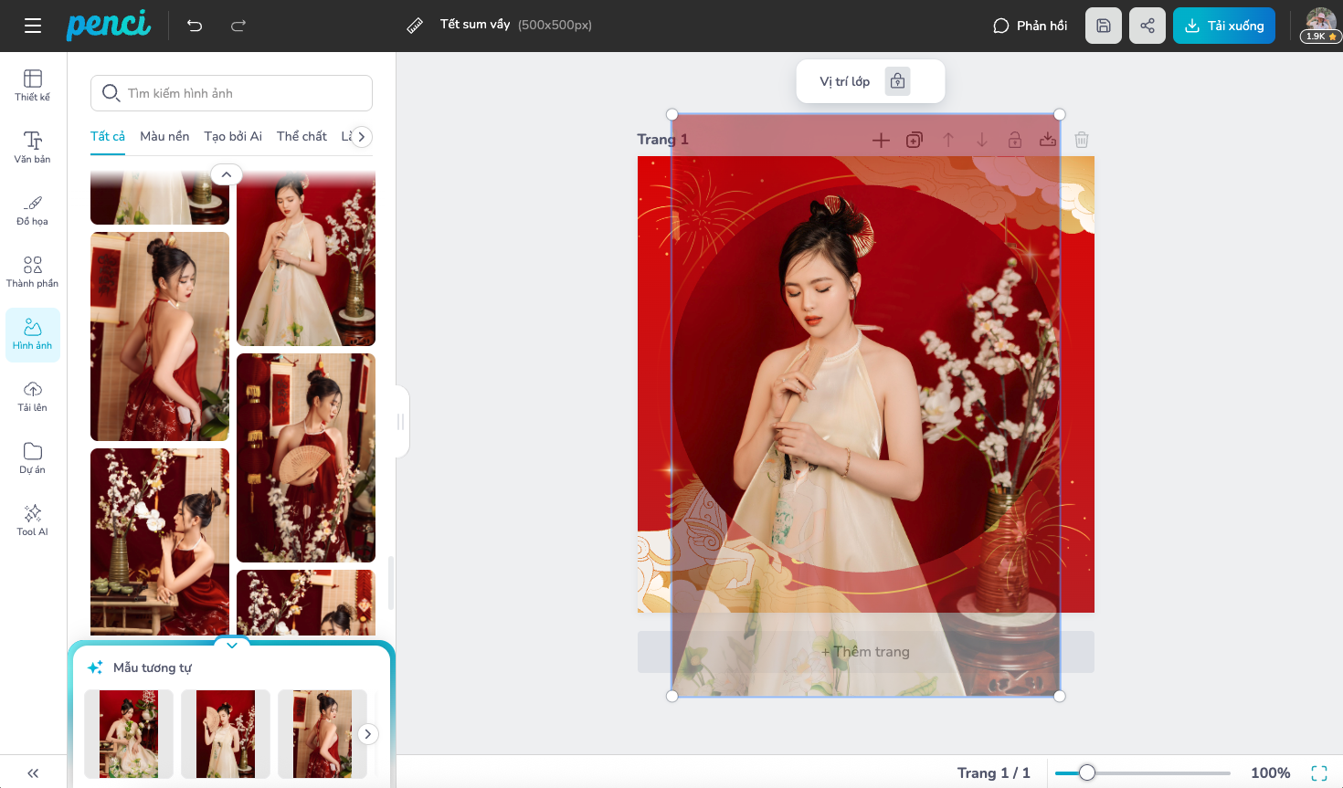Click the redo arrow icon
Viewport: 1343px width, 788px height.
(238, 26)
